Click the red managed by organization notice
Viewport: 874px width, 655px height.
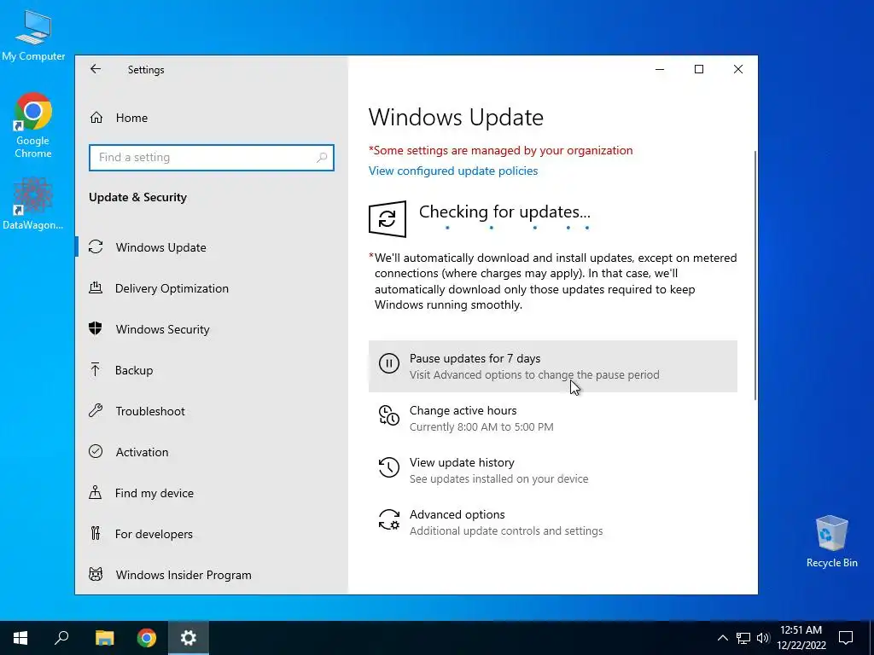pyautogui.click(x=500, y=150)
